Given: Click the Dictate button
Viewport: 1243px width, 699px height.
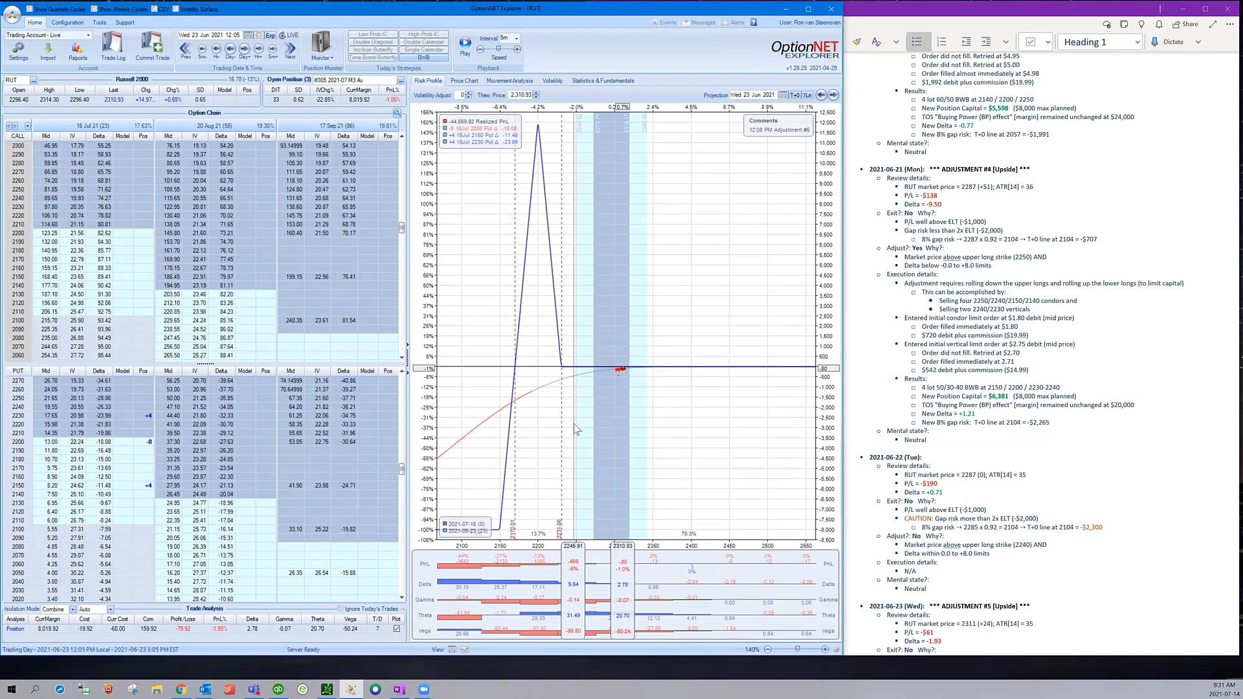Looking at the screenshot, I should click(x=1167, y=42).
